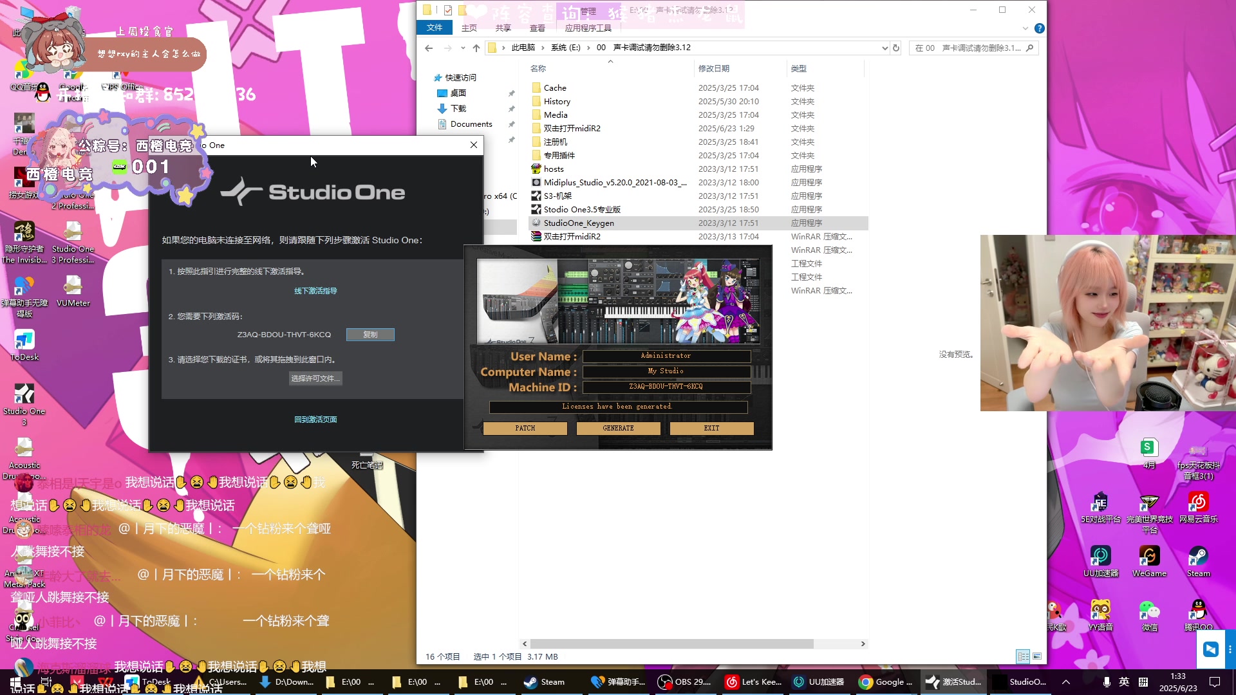This screenshot has width=1236, height=695.
Task: Switch to large icons view in Explorer
Action: [1037, 656]
